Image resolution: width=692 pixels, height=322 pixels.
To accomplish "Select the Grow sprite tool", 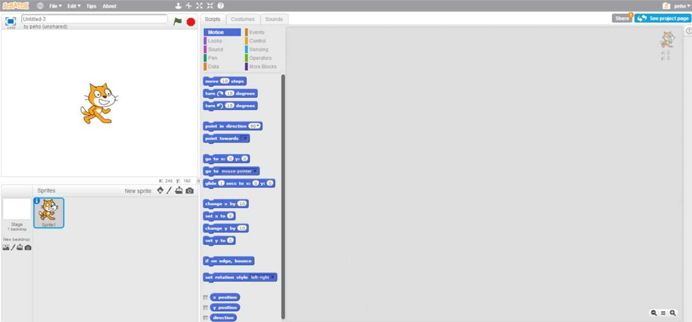I will coord(199,6).
